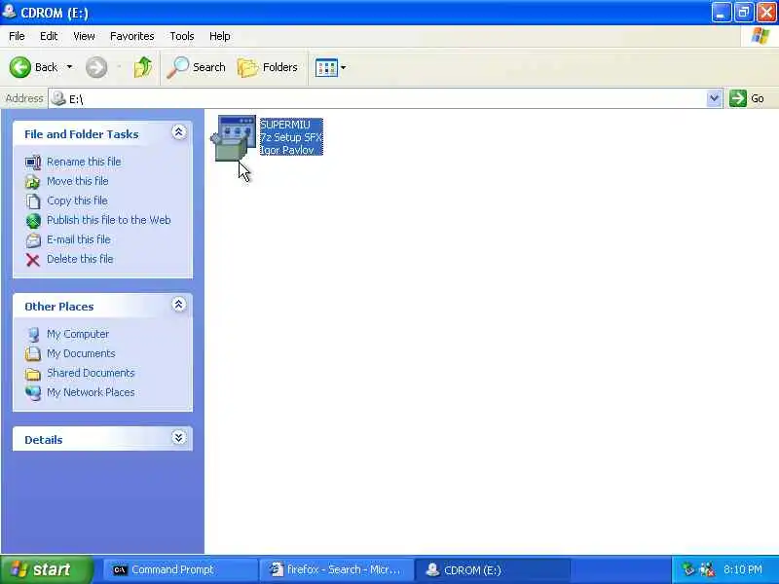Click the tray icon with red X
The image size is (779, 584).
(707, 569)
